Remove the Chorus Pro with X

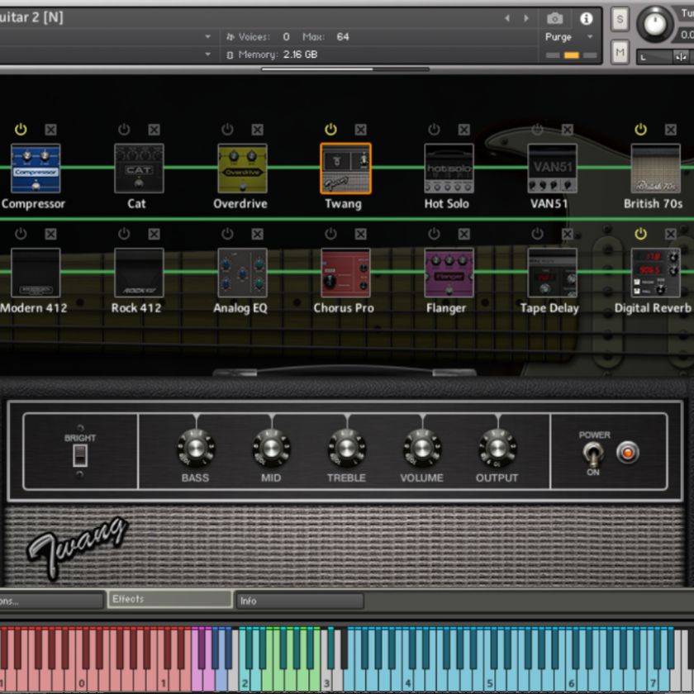click(361, 234)
